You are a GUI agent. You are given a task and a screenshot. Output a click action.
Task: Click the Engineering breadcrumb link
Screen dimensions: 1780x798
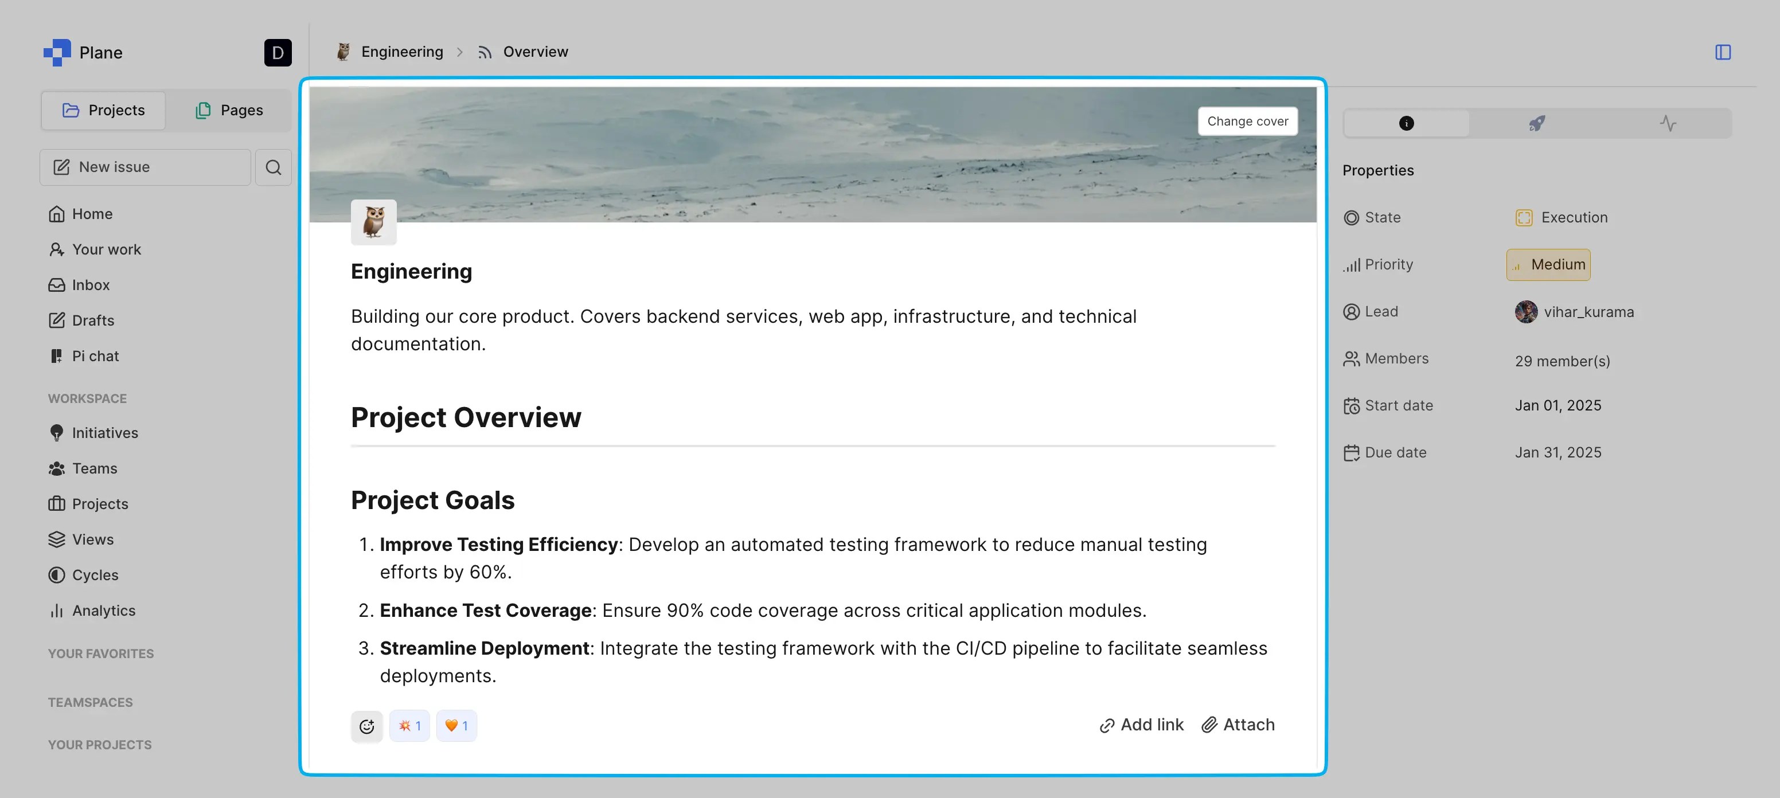coord(401,51)
